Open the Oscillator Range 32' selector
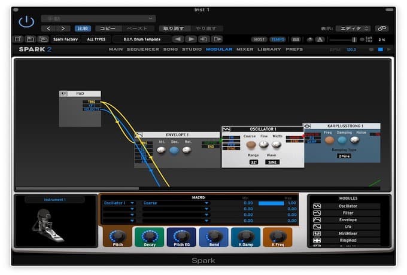 click(253, 162)
